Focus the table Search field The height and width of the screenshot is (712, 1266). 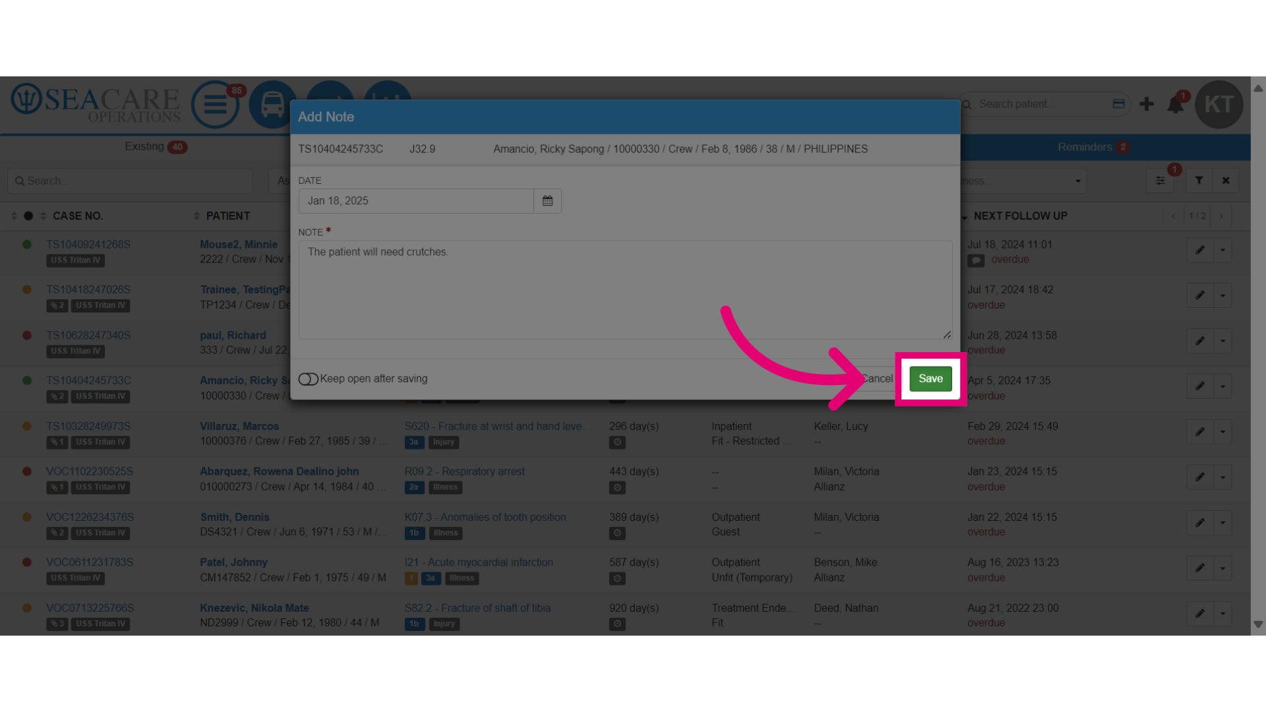click(x=130, y=181)
